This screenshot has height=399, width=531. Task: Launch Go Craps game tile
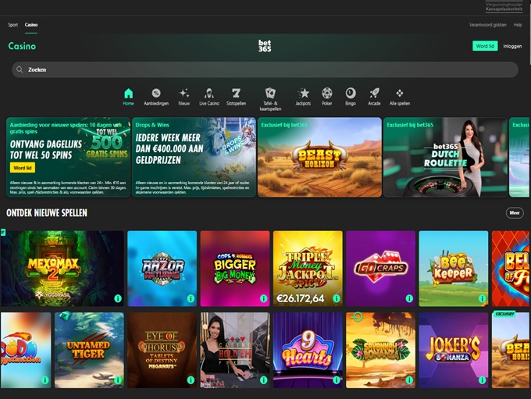tap(380, 269)
